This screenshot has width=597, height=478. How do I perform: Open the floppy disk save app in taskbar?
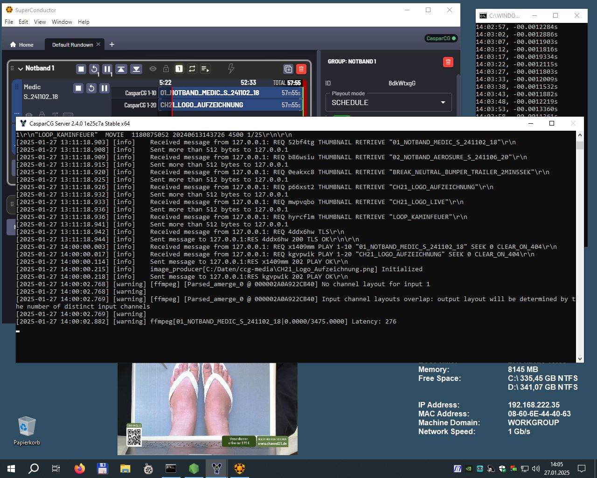(103, 469)
